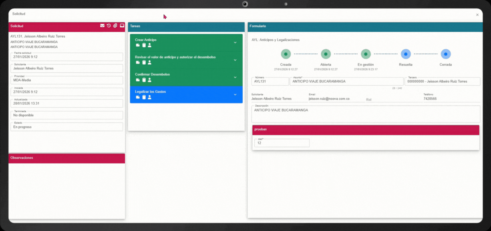The image size is (491, 231).
Task: Expand the Legalizar los Gastos task
Action: (x=235, y=95)
